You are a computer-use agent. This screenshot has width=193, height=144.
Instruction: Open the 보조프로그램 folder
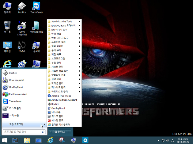click(x=64, y=59)
